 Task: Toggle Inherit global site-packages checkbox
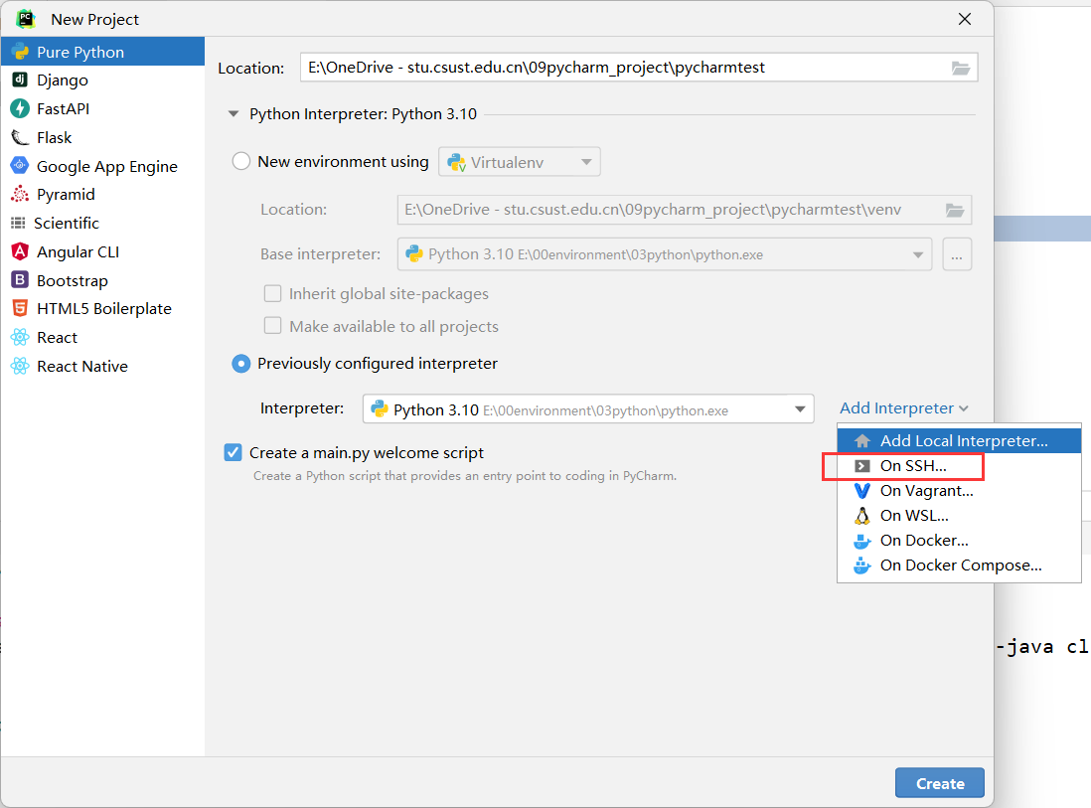(272, 294)
